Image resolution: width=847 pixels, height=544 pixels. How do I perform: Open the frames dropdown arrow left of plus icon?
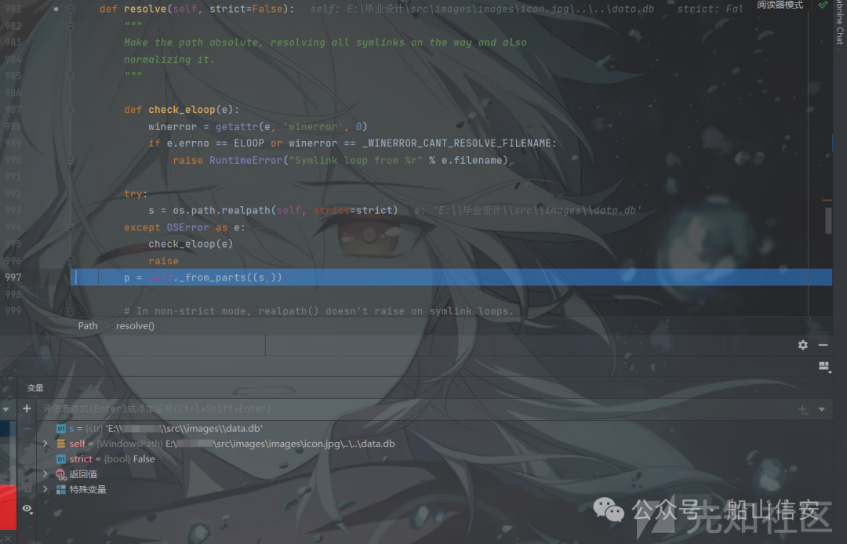5,409
